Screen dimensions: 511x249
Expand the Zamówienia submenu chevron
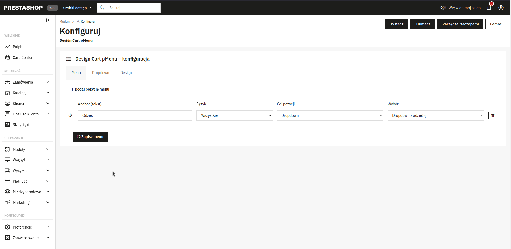pyautogui.click(x=48, y=82)
